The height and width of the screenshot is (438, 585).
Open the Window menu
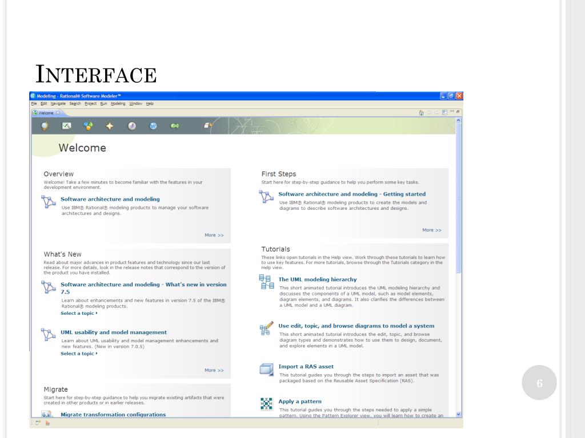(x=136, y=104)
